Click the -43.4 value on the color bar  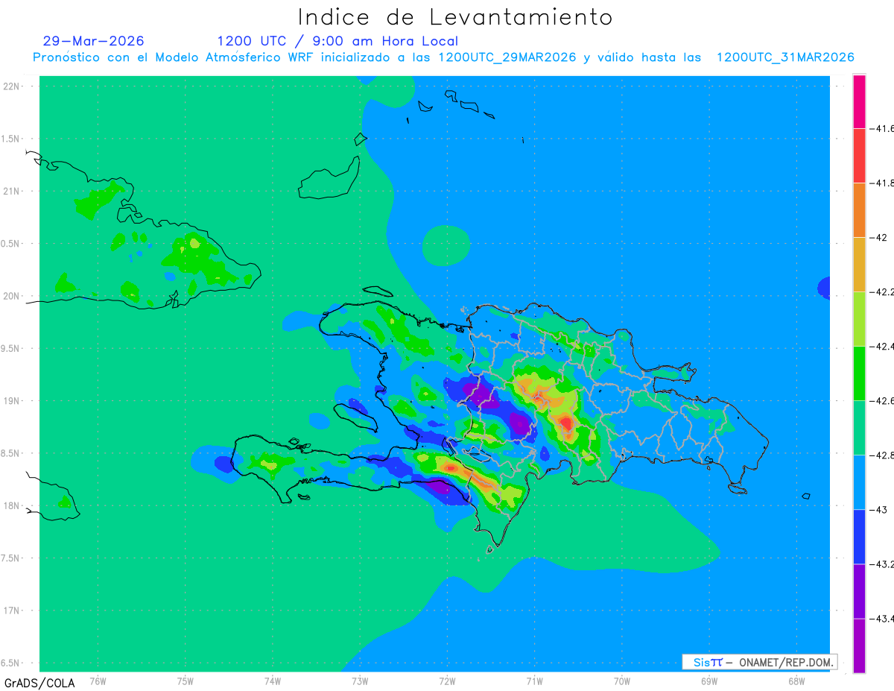coord(884,619)
